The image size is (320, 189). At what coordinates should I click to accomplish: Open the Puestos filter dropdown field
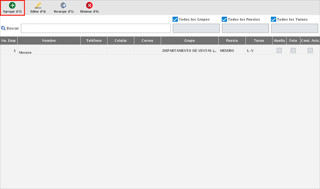[x=245, y=28]
